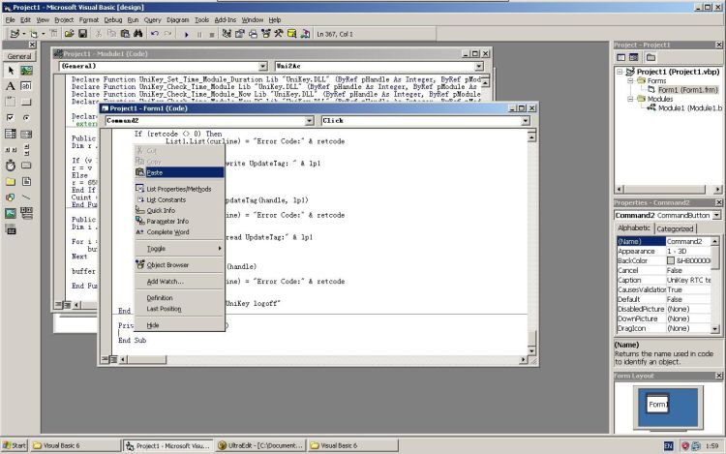Screen dimensions: 726x454
Task: Click the Add Standard EXE Project toolbar icon
Action: 15,34
